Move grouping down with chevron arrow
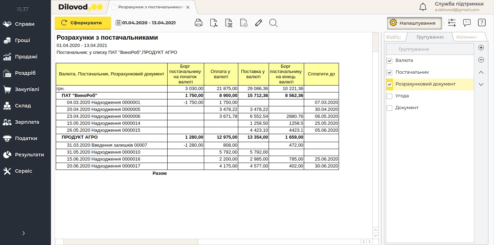Screen dimensions: 494x245 pos(481,84)
